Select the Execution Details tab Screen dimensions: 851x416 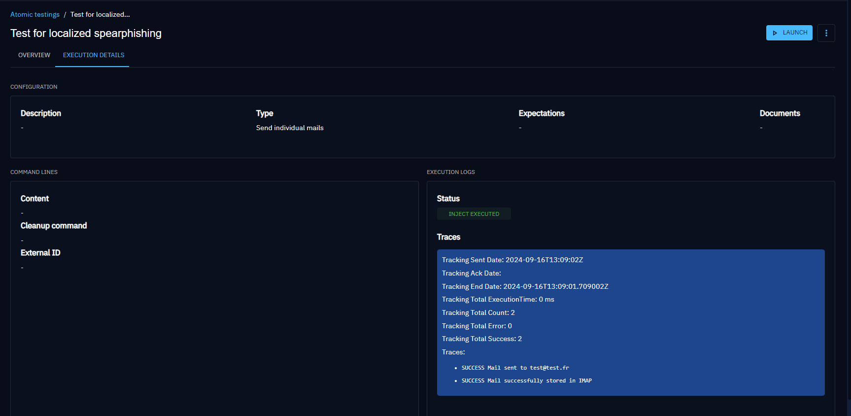coord(94,55)
